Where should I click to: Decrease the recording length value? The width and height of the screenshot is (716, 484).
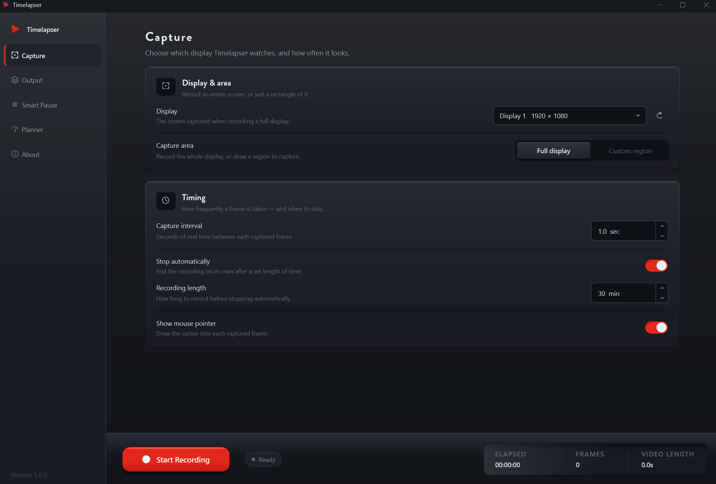[x=662, y=298]
